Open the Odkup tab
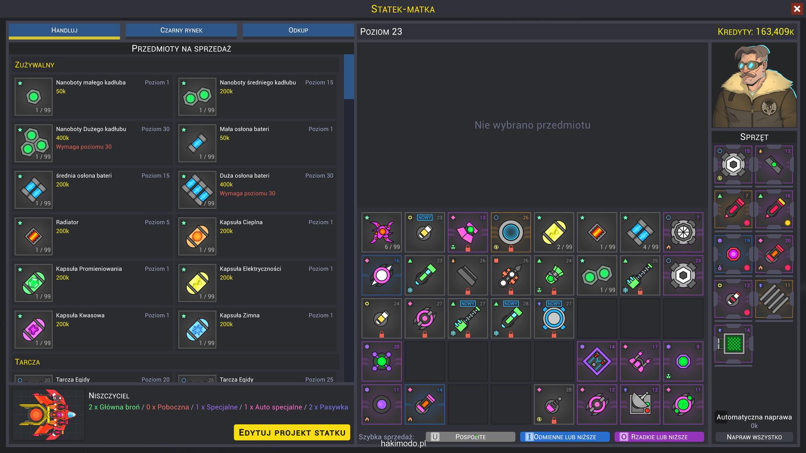Viewport: 806px width, 453px height. point(298,30)
